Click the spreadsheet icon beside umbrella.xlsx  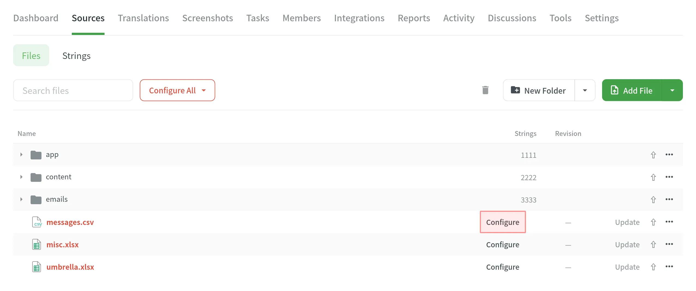(x=36, y=267)
